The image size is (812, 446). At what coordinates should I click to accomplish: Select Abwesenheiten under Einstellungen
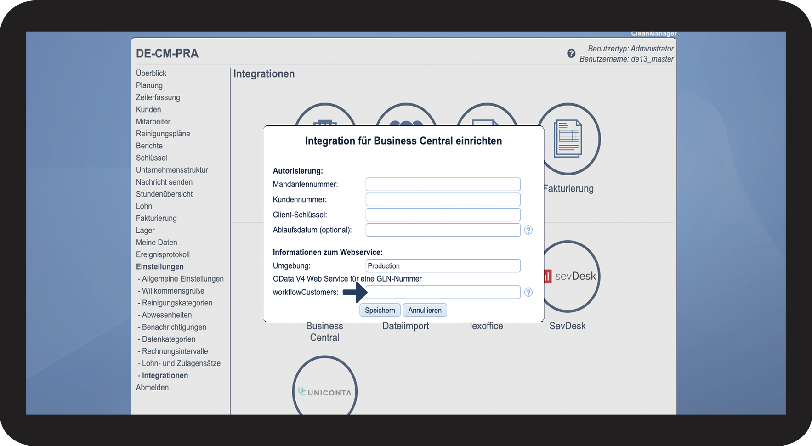(167, 315)
